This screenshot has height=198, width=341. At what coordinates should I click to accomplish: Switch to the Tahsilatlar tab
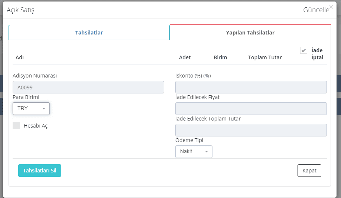pos(89,33)
